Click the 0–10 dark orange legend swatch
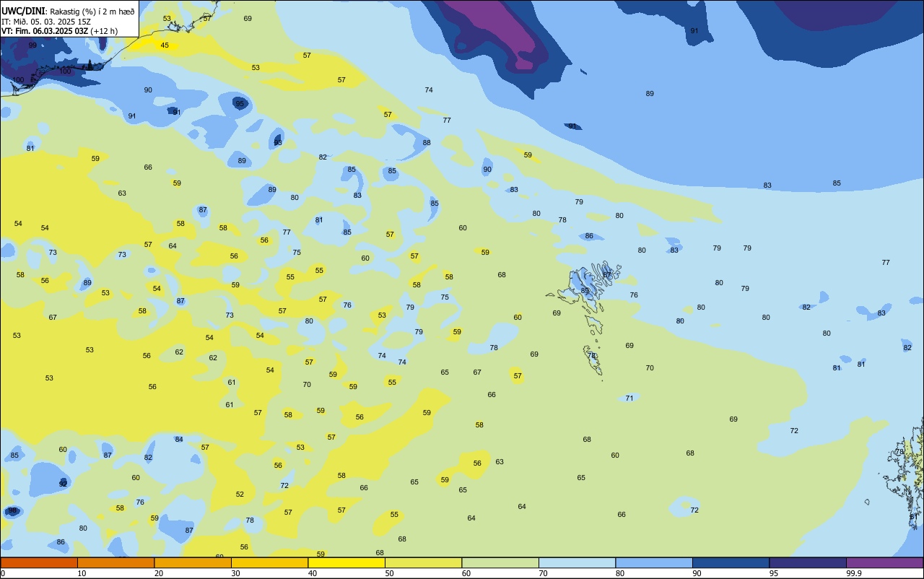The height and width of the screenshot is (579, 924). tap(39, 562)
